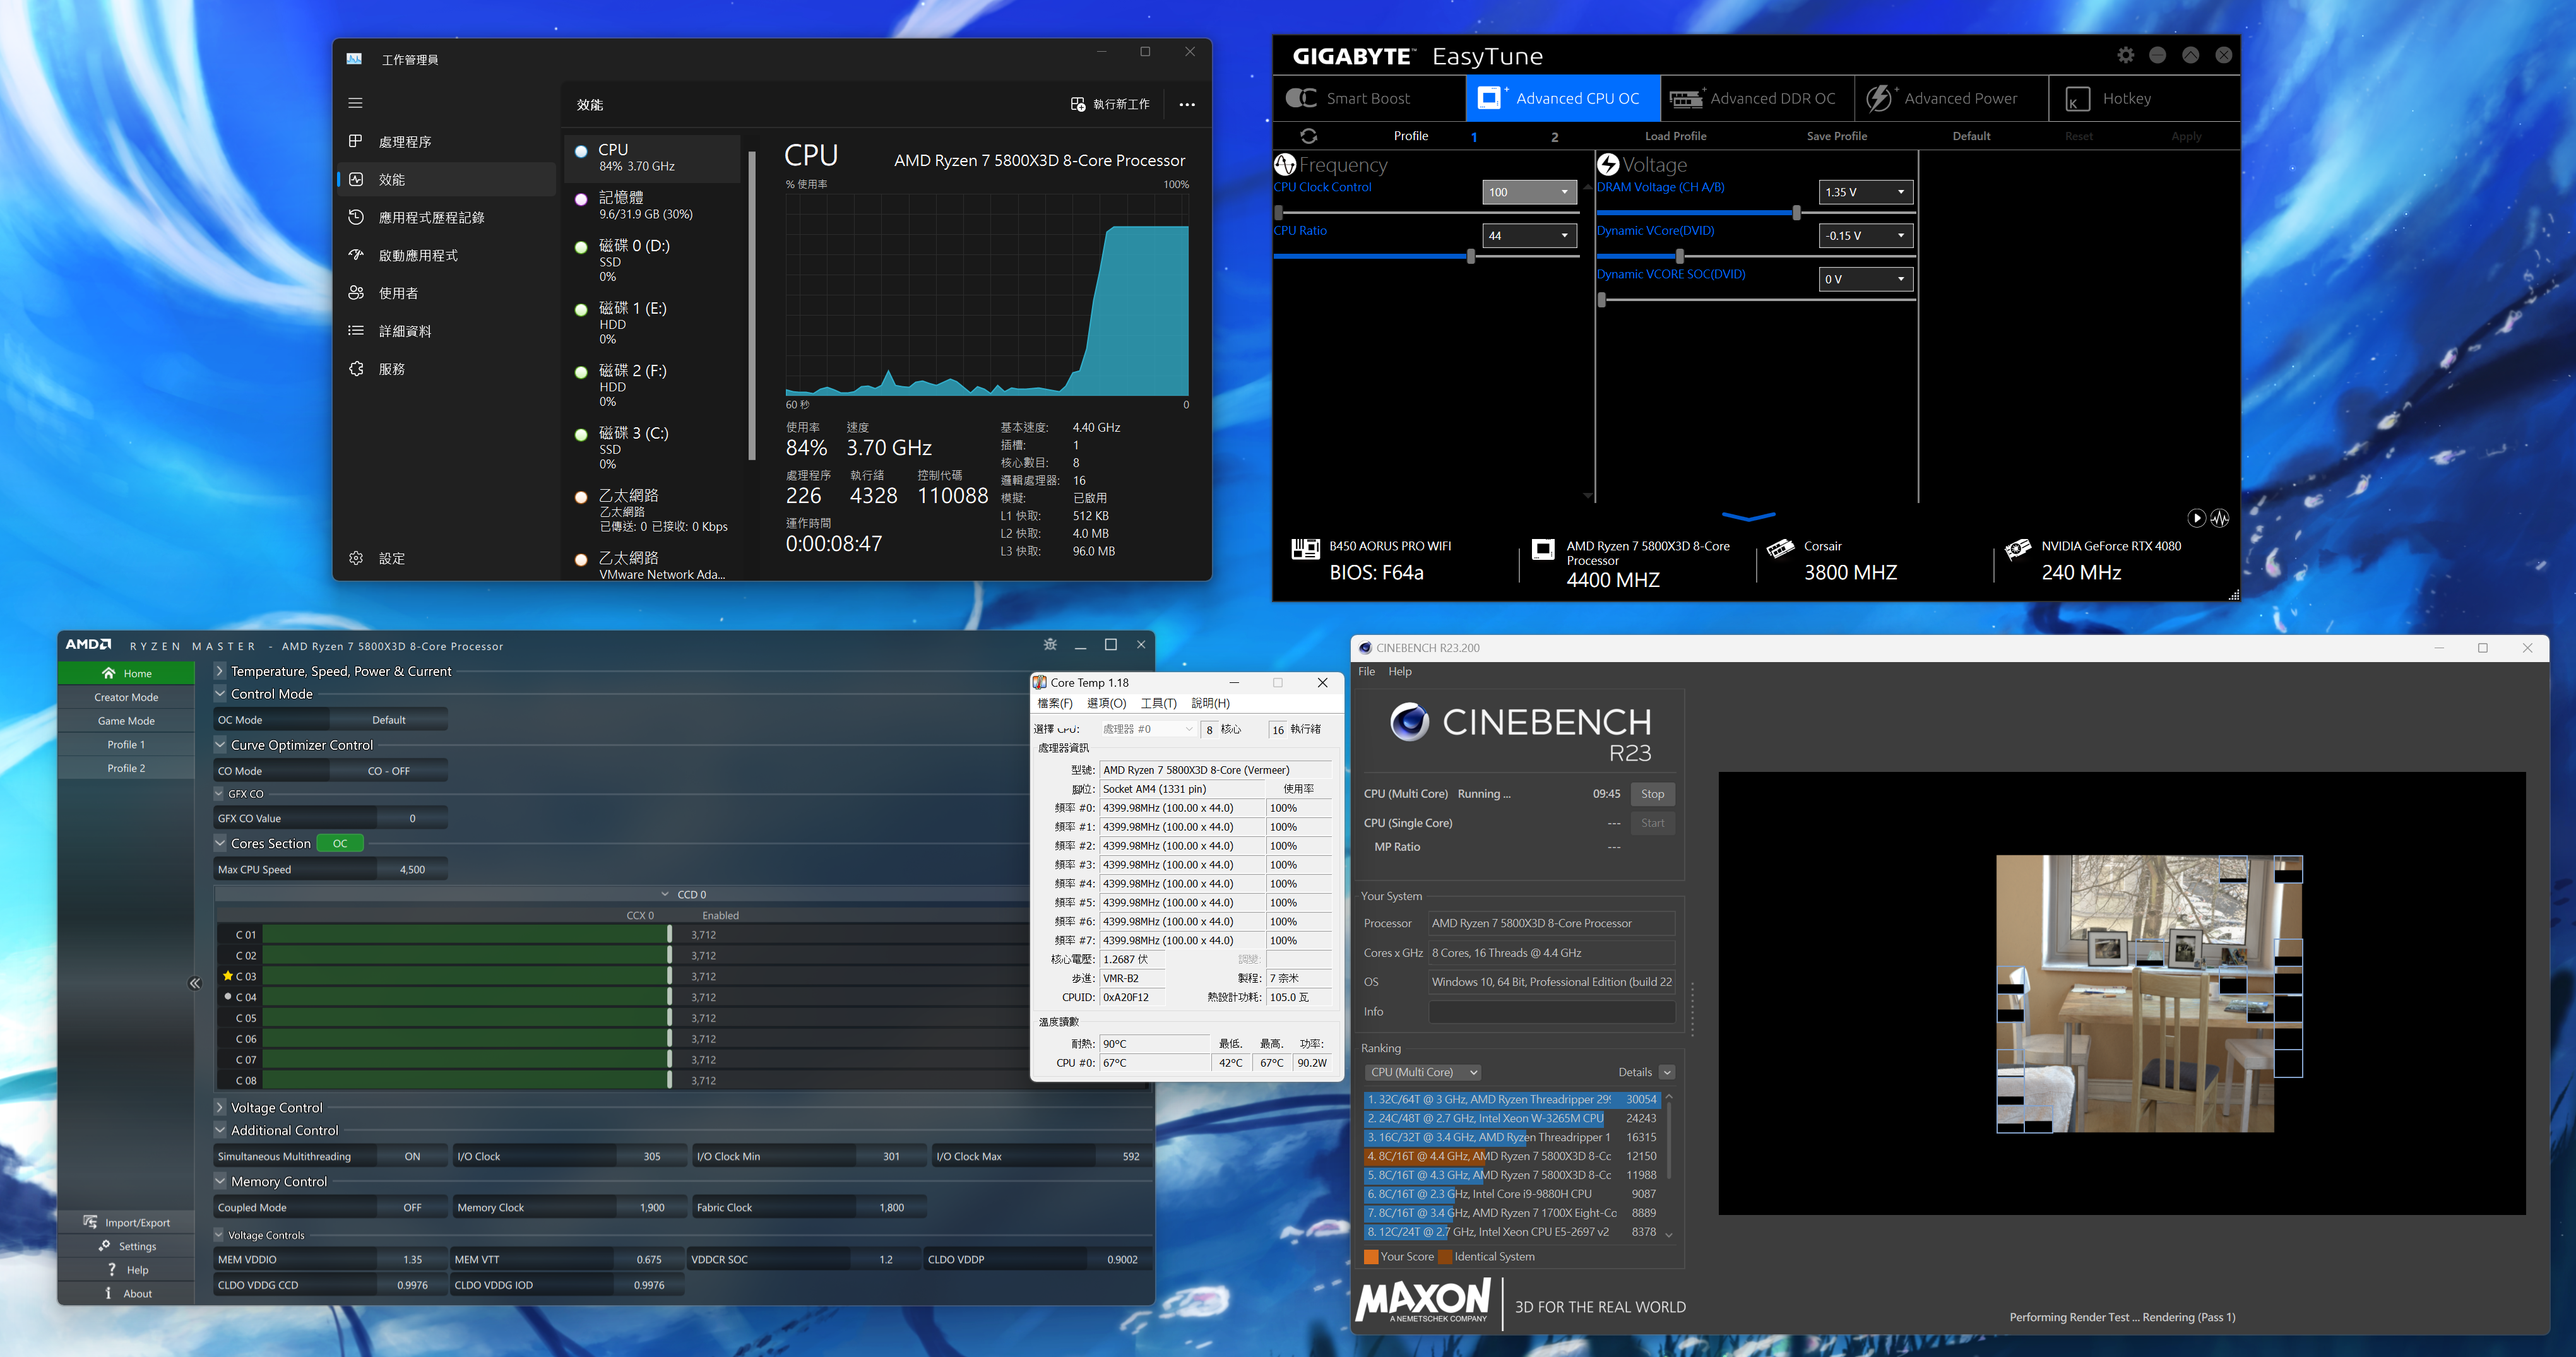The height and width of the screenshot is (1357, 2576).
Task: Open Dynamic VCore -0.15 V dropdown
Action: pos(1866,236)
